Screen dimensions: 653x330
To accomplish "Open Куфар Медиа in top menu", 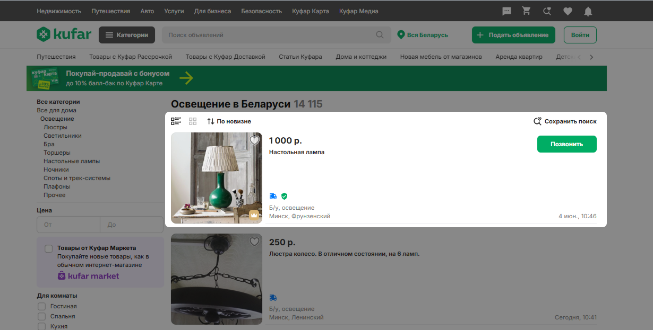I will click(x=359, y=11).
